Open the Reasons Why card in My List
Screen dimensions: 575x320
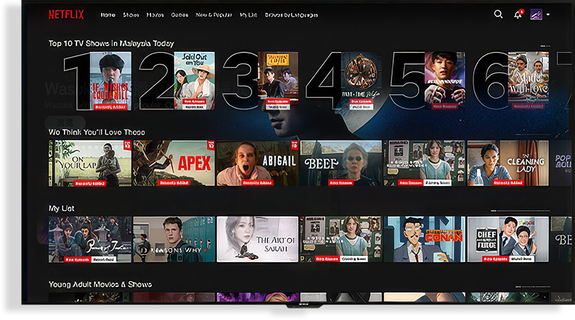[174, 239]
